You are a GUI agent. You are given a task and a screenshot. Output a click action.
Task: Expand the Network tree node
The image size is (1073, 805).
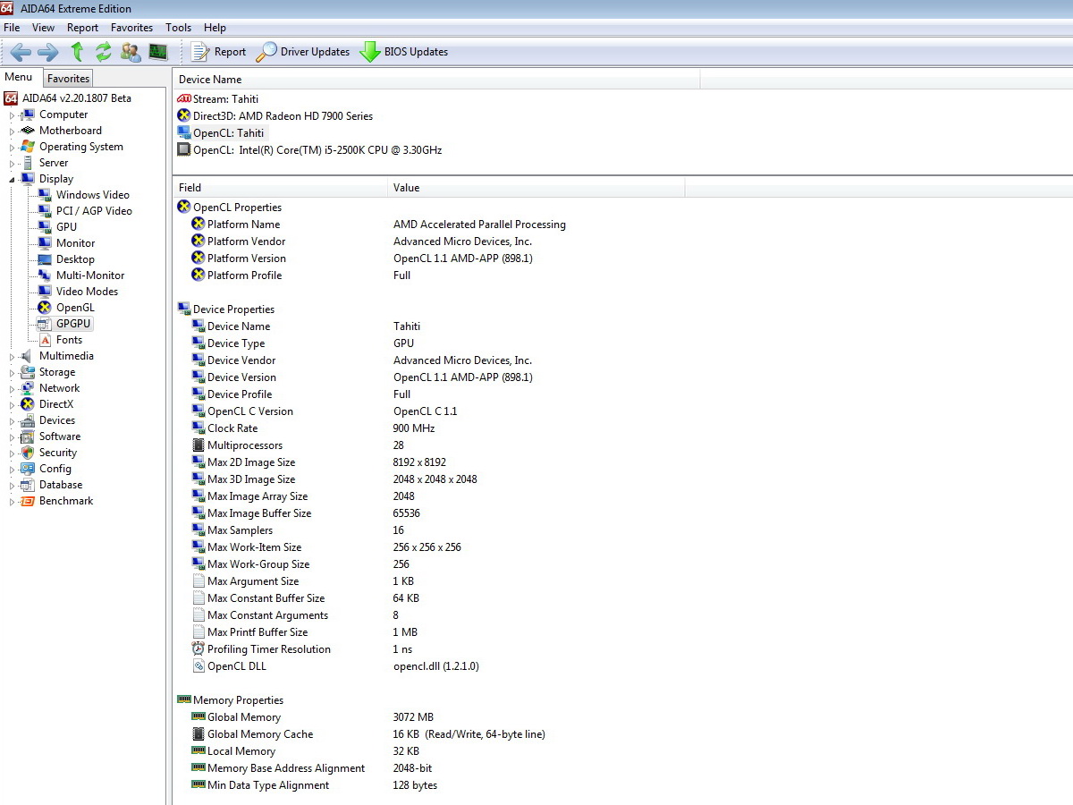point(13,389)
